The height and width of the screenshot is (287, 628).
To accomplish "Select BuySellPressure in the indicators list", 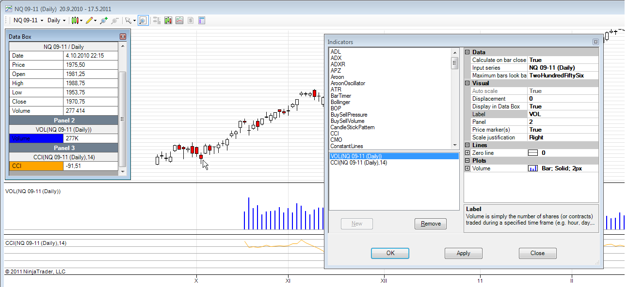I will (349, 115).
